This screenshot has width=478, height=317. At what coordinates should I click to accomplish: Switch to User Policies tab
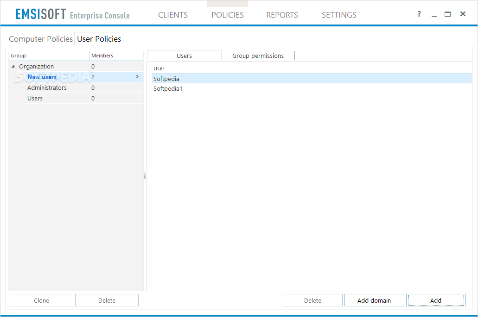coord(99,39)
